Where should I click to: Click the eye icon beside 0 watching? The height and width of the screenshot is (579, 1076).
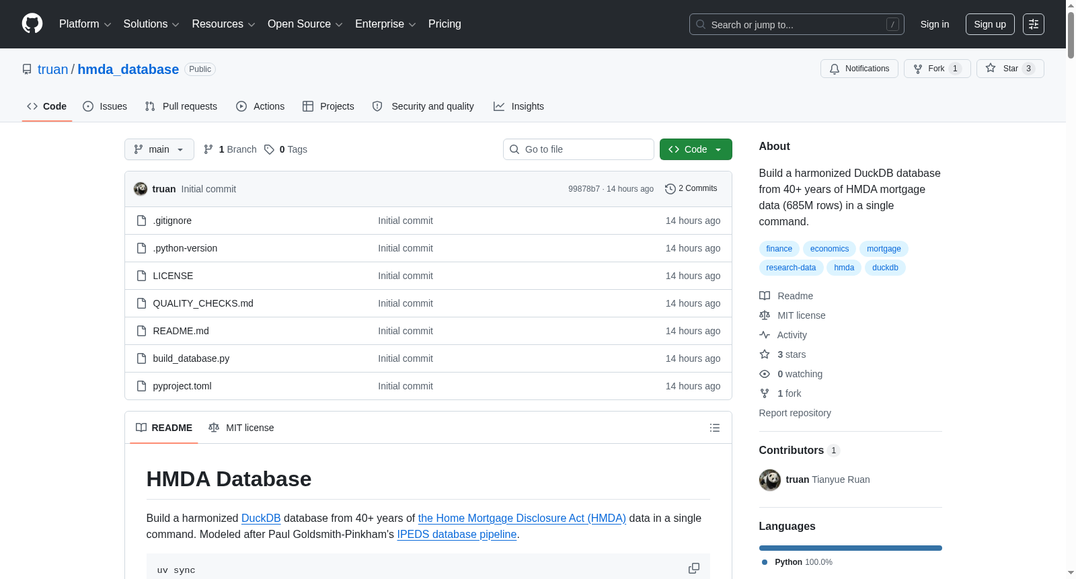[765, 374]
